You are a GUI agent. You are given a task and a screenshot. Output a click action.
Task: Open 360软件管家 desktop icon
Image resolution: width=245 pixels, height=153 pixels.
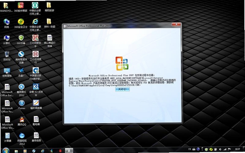point(21,7)
